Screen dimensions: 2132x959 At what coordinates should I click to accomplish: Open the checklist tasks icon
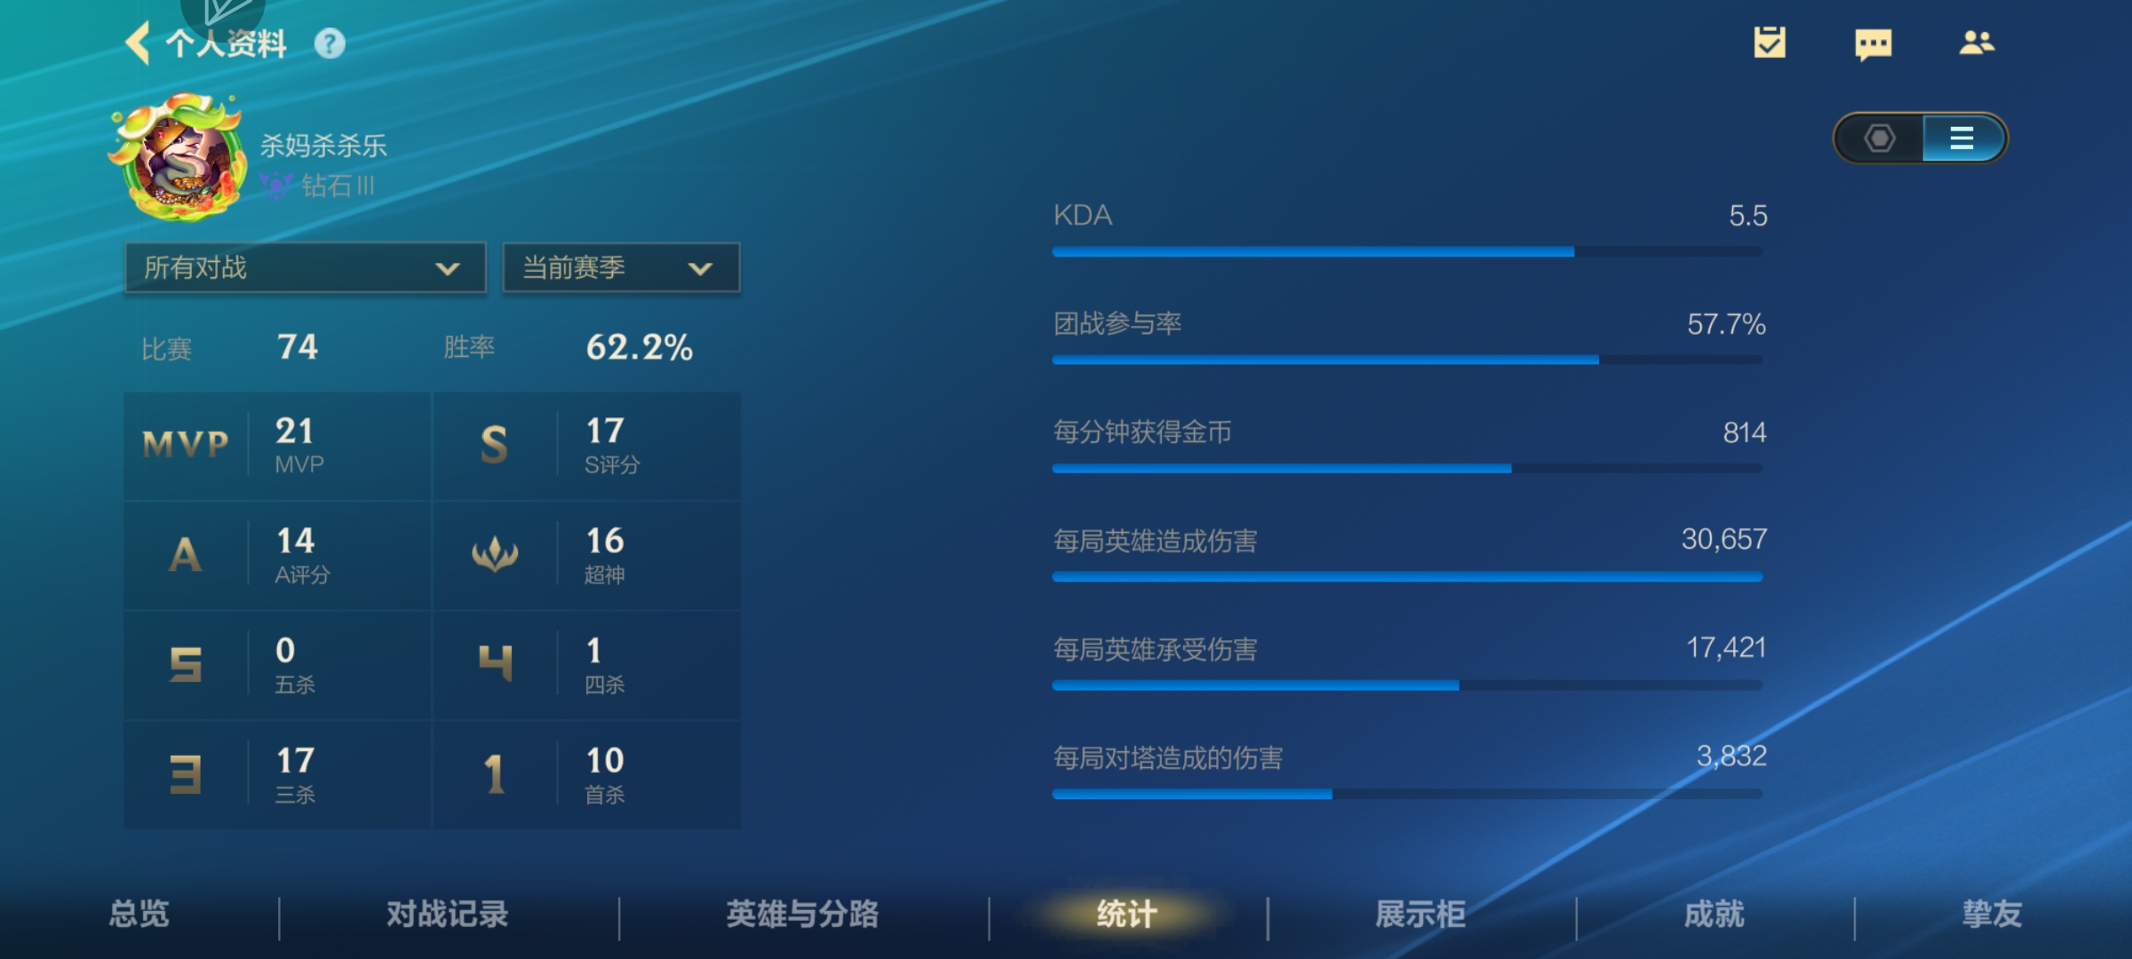click(1770, 43)
